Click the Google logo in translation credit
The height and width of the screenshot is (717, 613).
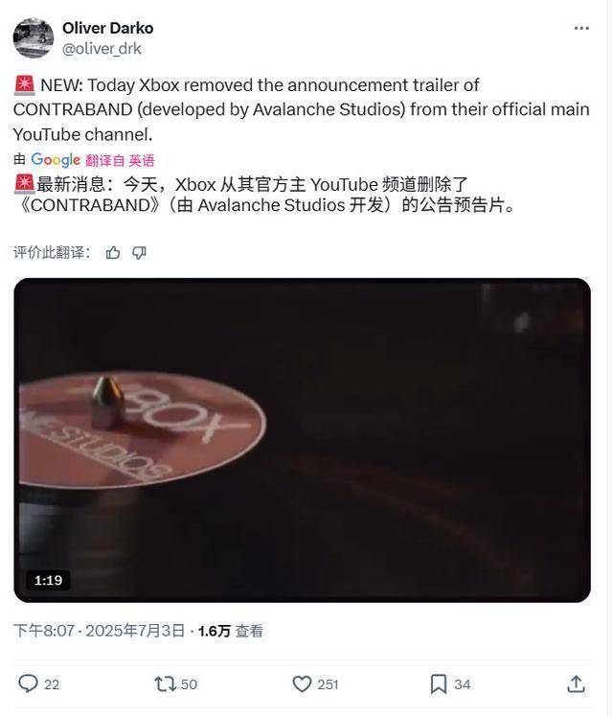click(56, 160)
